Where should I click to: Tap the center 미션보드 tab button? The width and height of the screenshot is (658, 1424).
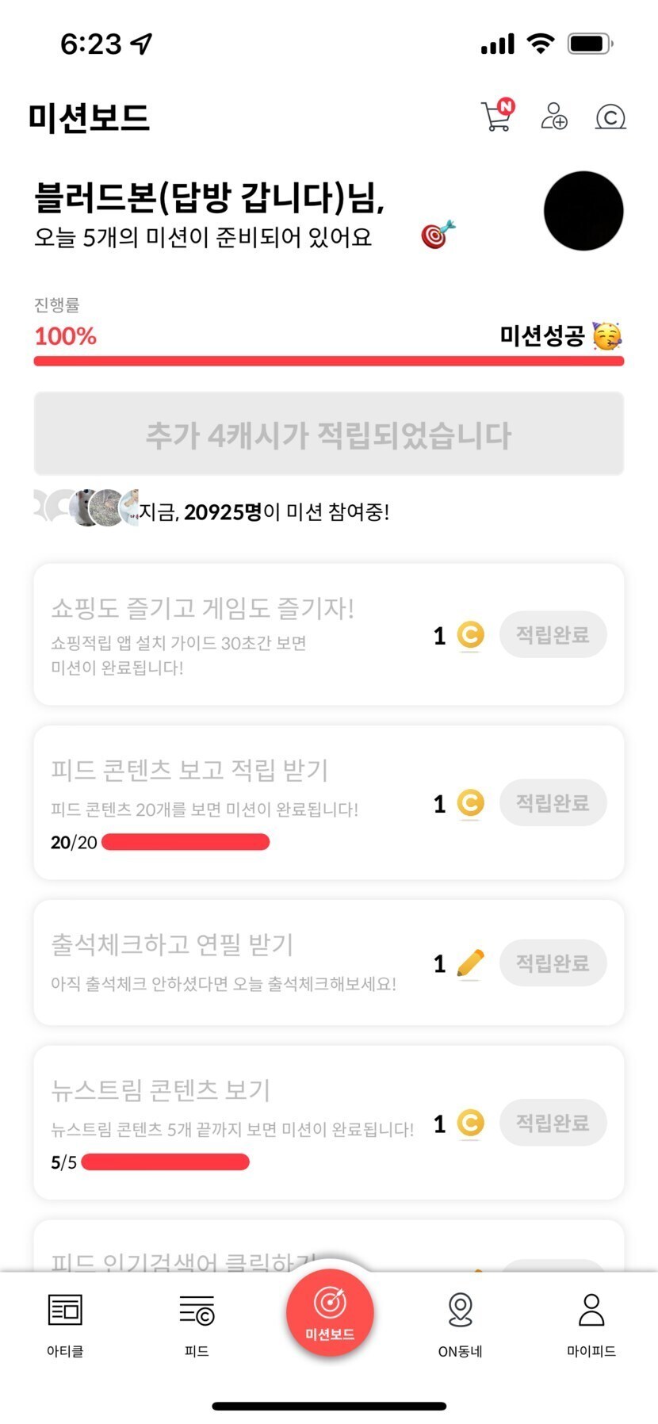tap(330, 1312)
